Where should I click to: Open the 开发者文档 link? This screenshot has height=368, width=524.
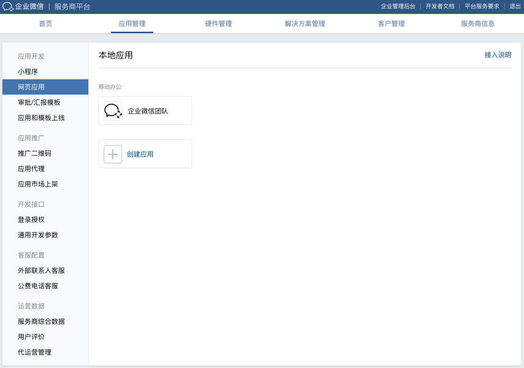click(x=440, y=6)
